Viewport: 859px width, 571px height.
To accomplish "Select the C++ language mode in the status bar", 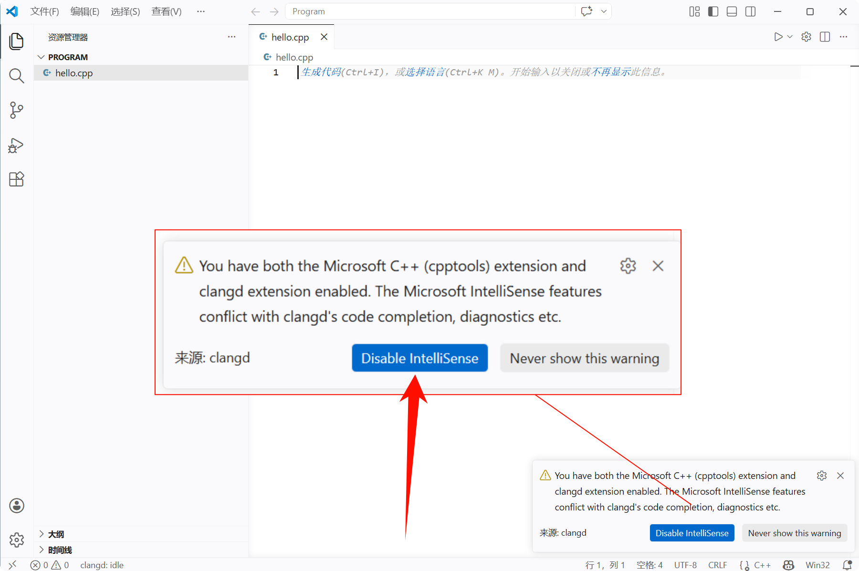I will tap(762, 565).
